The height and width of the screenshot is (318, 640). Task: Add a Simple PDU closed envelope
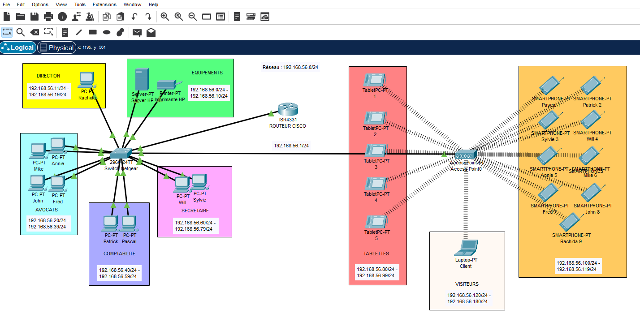pos(137,32)
